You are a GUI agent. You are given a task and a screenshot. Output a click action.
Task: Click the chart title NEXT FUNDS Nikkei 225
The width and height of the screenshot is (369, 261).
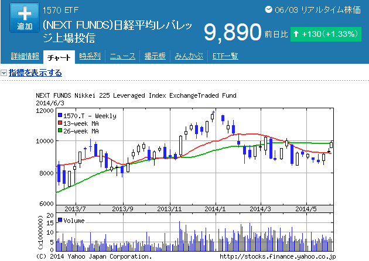click(x=136, y=95)
